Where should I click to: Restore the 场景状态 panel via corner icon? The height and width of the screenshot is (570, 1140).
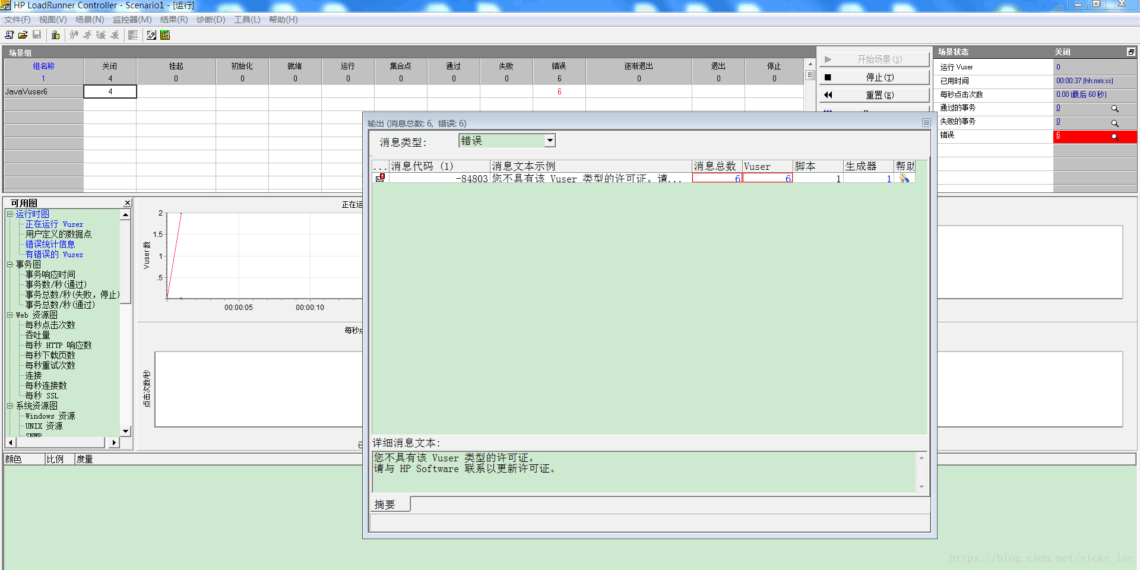pos(1131,52)
